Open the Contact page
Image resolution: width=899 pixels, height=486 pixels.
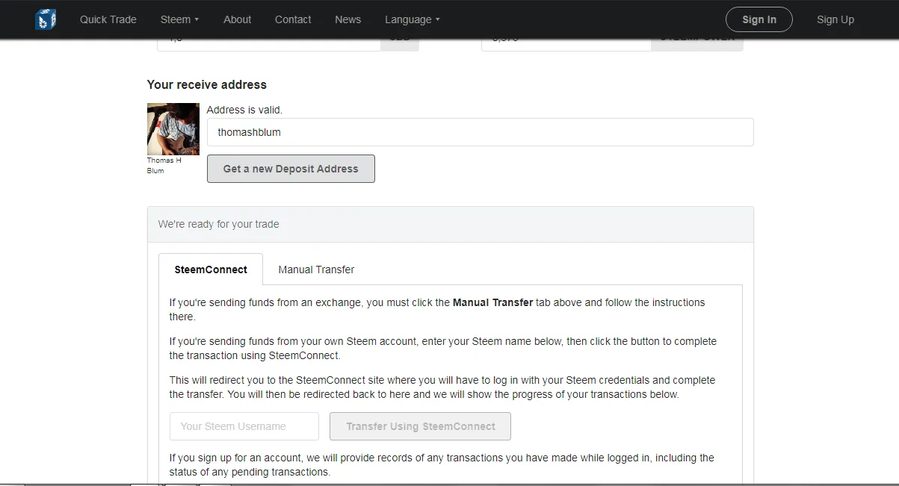[293, 19]
